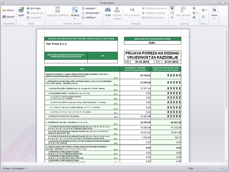Click the Ispiši print icon
229x172 pixels.
pos(21,10)
